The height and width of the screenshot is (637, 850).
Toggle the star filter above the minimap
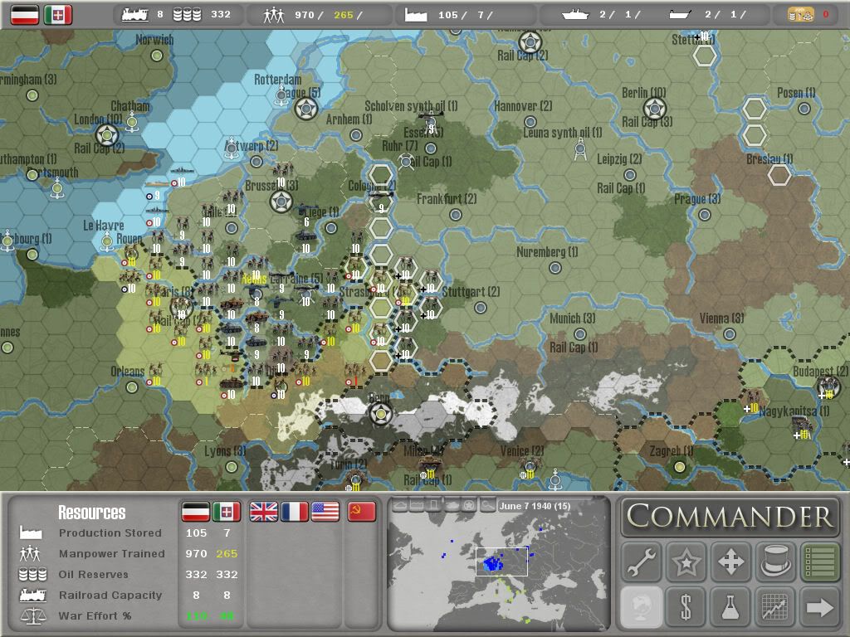(469, 505)
